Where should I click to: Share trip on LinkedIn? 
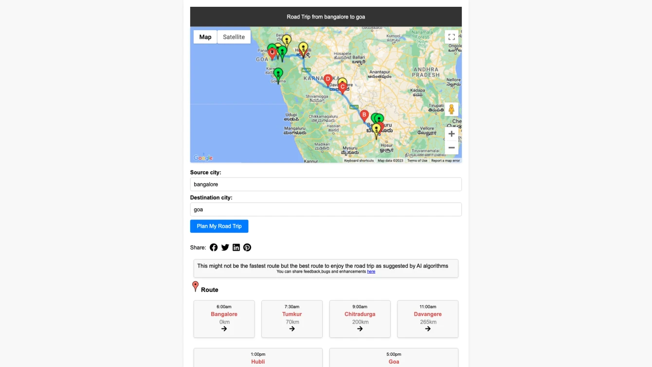[236, 247]
